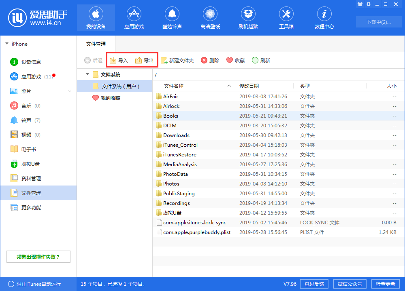Click the 删除 delete icon
The width and height of the screenshot is (405, 291).
(210, 59)
